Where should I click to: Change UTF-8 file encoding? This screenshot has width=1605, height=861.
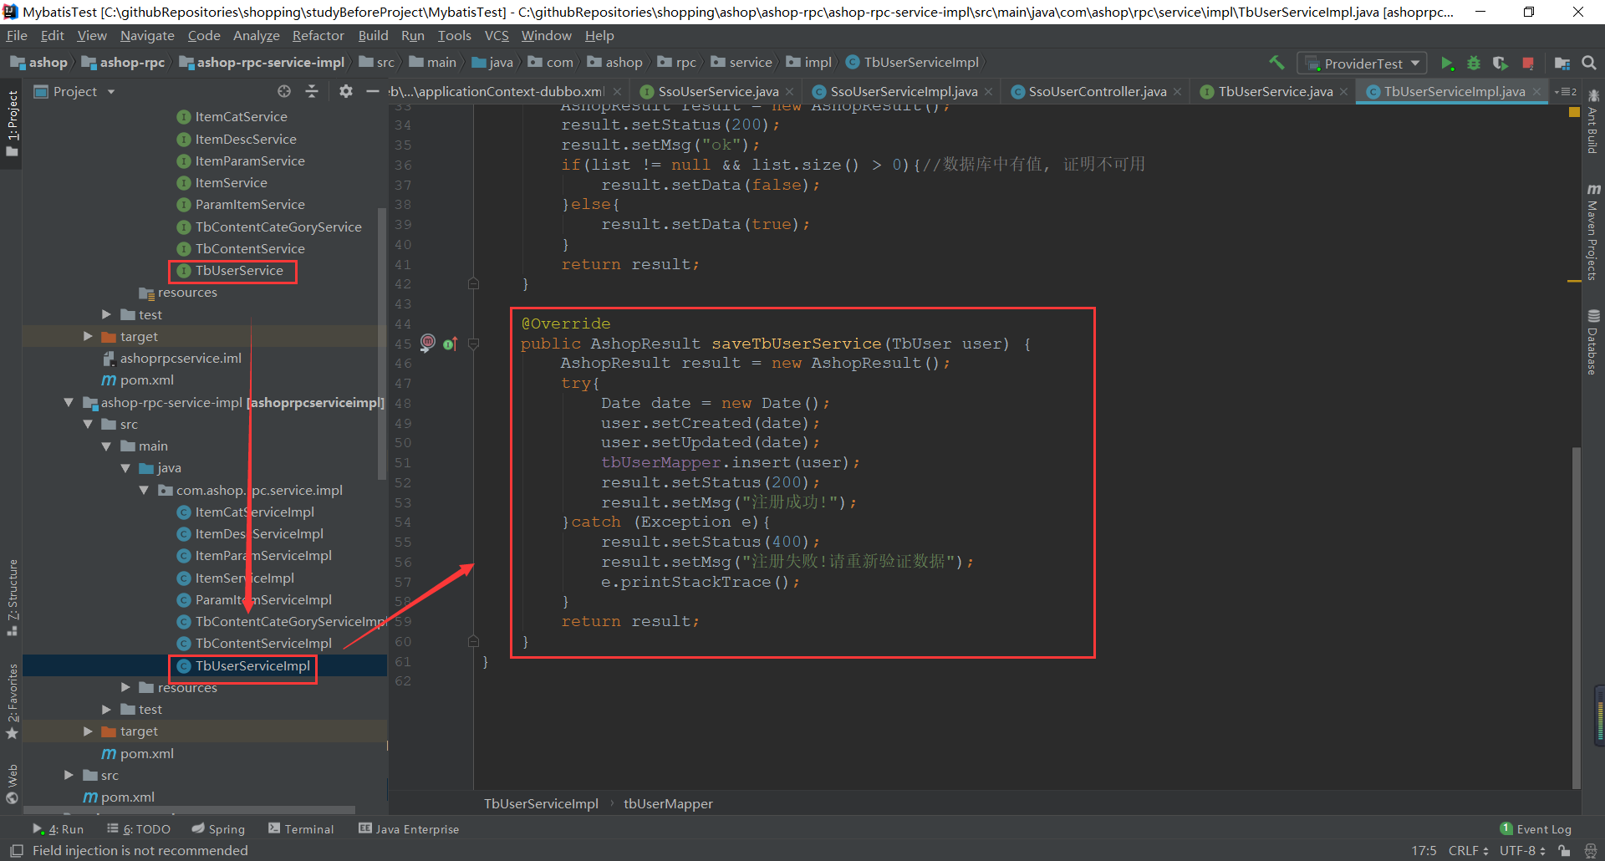coord(1522,850)
